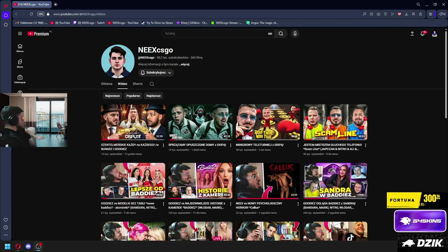Switch to the Shorts channel tab
This screenshot has height=252, width=448.
point(138,84)
